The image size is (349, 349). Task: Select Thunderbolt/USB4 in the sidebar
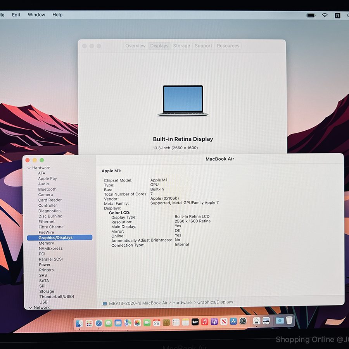pyautogui.click(x=57, y=297)
